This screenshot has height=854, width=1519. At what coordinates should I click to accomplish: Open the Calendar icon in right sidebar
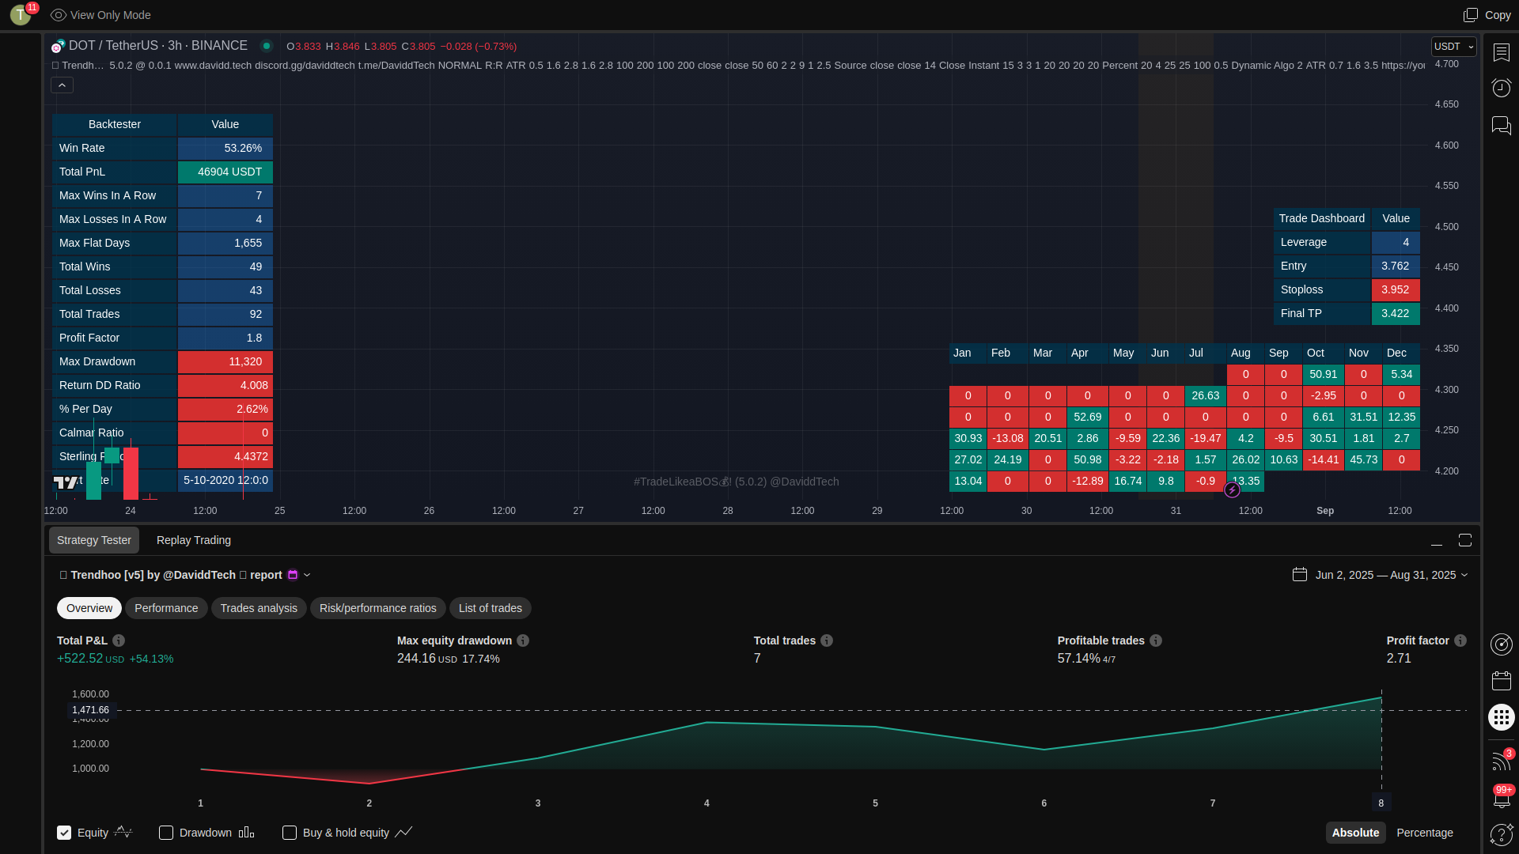(x=1502, y=680)
